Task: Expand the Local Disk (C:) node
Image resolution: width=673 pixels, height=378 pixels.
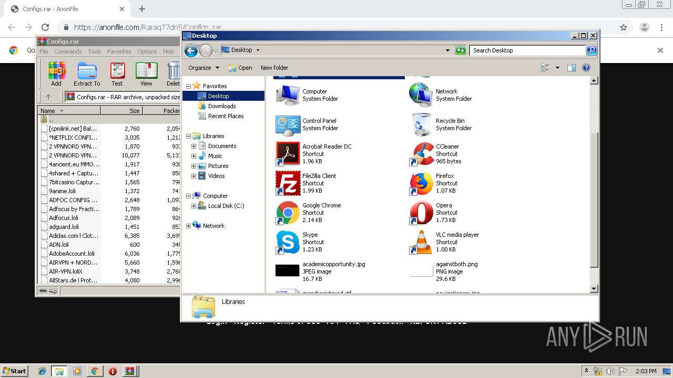Action: pyautogui.click(x=193, y=206)
